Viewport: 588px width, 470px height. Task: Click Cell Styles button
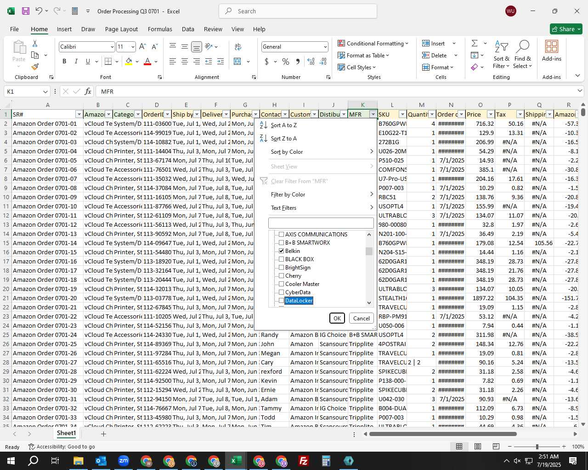click(357, 67)
